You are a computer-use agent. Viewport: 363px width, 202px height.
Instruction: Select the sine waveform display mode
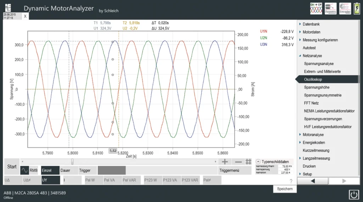24,170
